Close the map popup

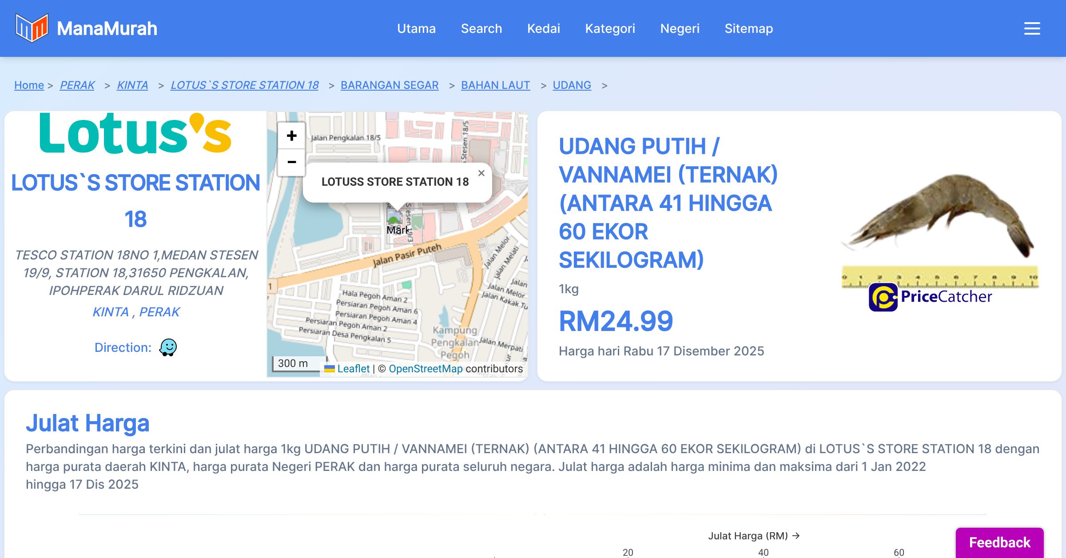click(481, 173)
